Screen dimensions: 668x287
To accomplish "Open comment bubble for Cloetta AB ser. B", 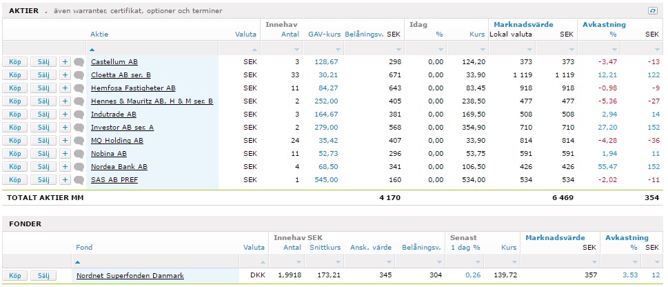I will coord(79,75).
